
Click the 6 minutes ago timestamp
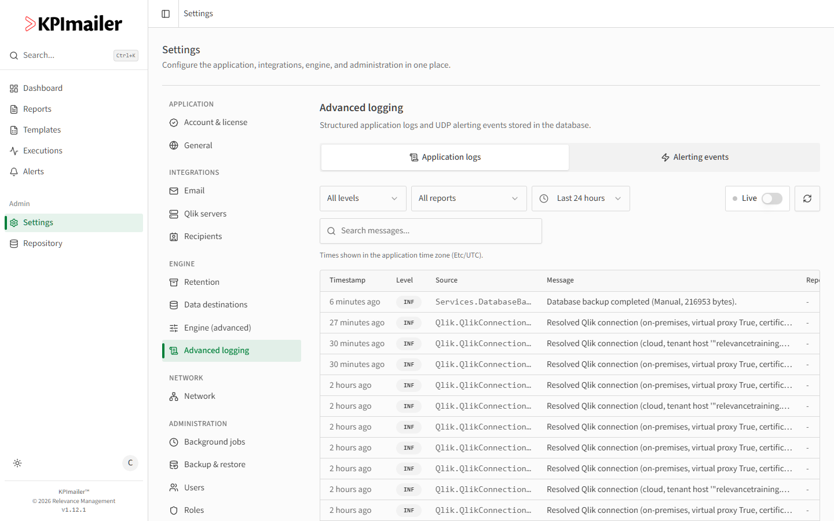[355, 302]
